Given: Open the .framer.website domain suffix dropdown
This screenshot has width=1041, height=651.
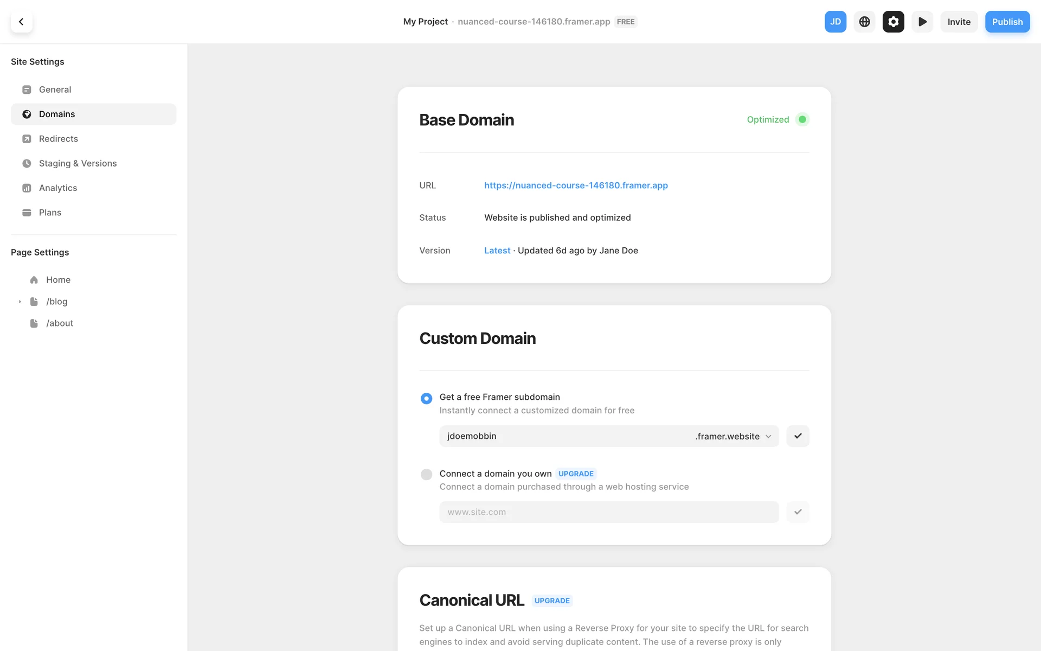Looking at the screenshot, I should click(x=733, y=437).
